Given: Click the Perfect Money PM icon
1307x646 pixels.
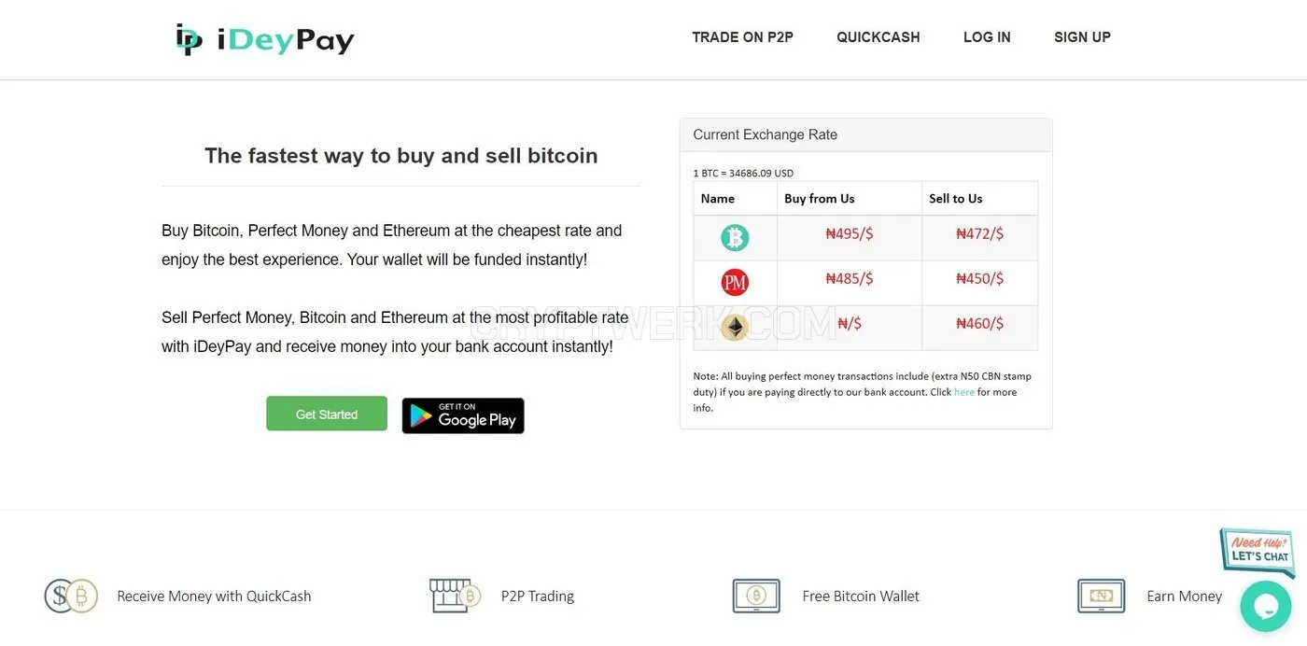Looking at the screenshot, I should click(x=735, y=282).
